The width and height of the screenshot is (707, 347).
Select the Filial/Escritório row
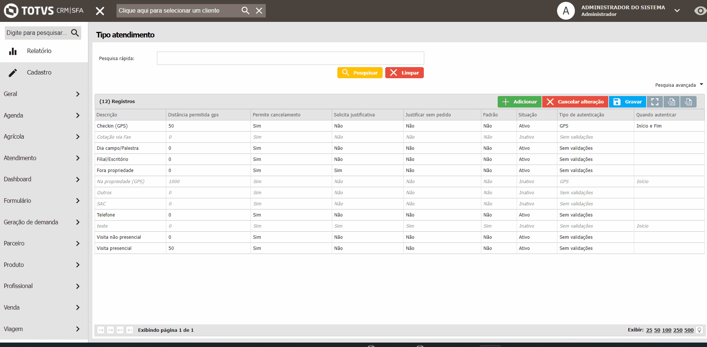pos(399,159)
